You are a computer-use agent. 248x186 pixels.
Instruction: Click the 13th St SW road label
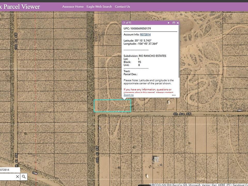16,41
